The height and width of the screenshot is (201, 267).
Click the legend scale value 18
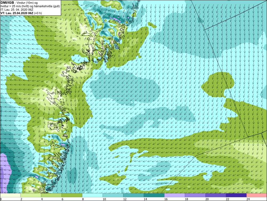tap(186, 199)
